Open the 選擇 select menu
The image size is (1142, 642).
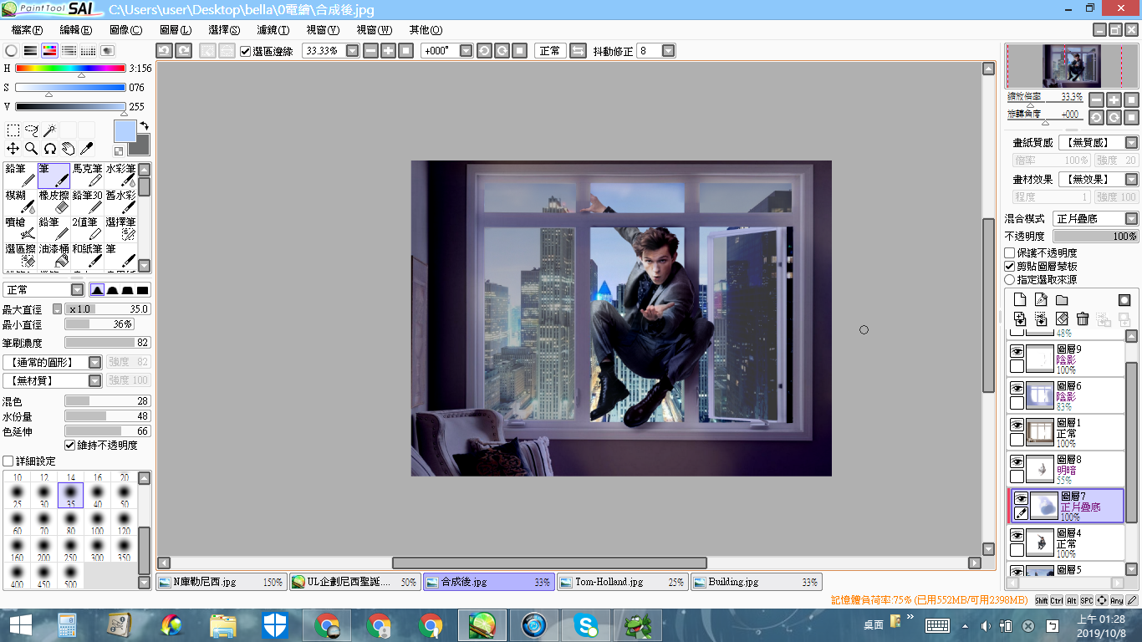(224, 30)
